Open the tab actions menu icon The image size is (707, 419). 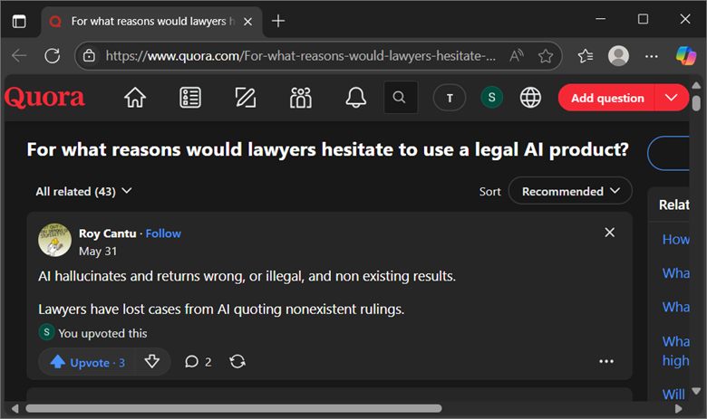click(19, 21)
